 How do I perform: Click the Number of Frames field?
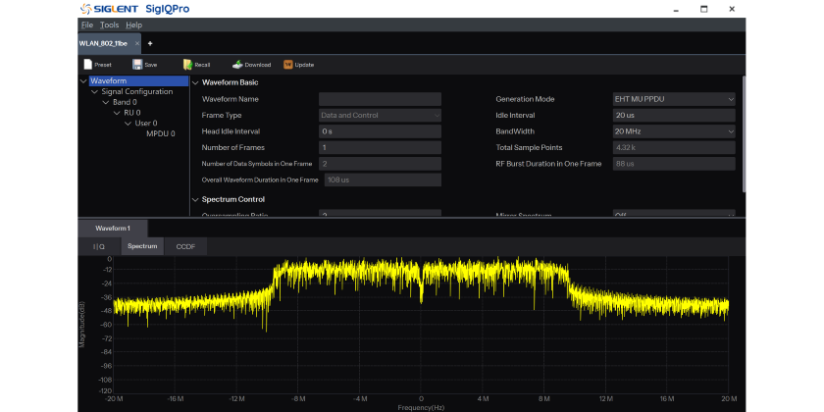[x=380, y=147]
